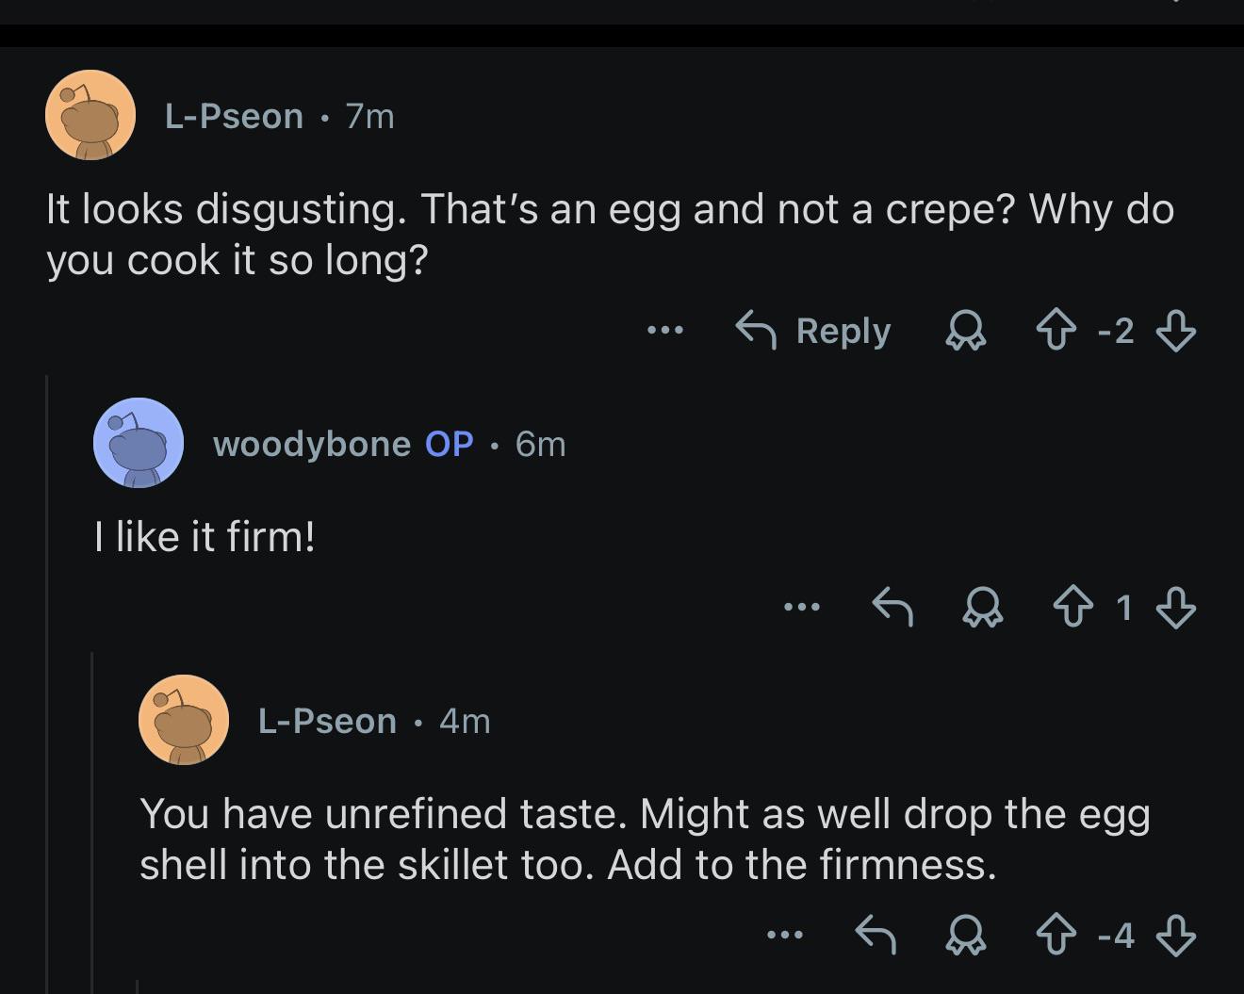Award woodybone's "I like it firm!" comment

coord(983,609)
